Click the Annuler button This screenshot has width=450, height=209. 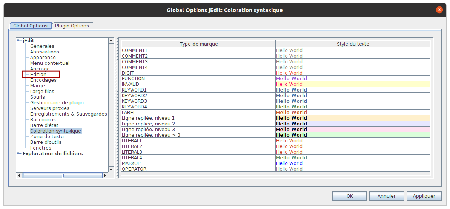coord(387,196)
